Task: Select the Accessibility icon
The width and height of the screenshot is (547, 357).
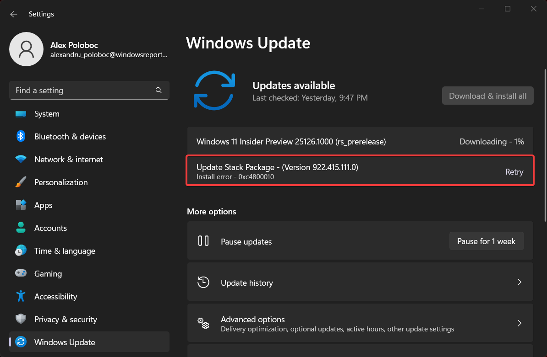Action: click(x=21, y=296)
